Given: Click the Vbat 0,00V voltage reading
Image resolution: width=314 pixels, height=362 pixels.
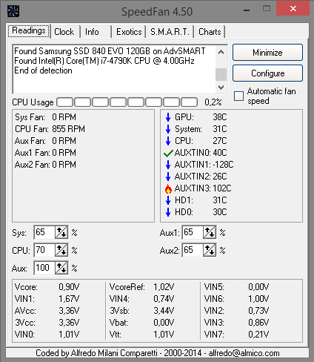Looking at the screenshot, I should 141,323.
